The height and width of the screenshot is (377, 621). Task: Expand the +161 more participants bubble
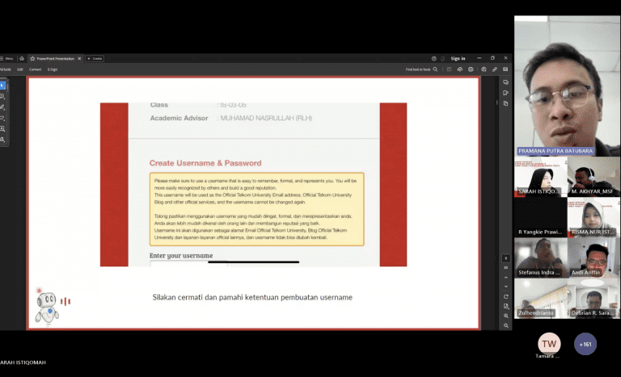click(x=585, y=344)
